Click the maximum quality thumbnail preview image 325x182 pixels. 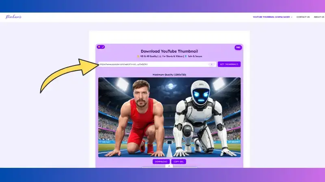pos(169,117)
